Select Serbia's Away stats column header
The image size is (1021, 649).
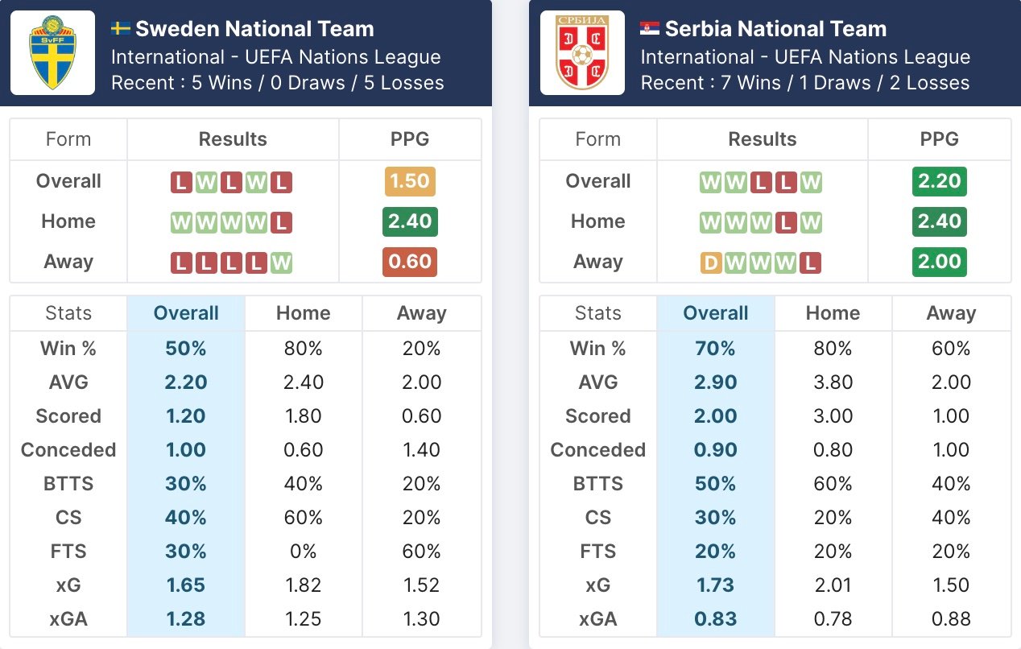[951, 313]
